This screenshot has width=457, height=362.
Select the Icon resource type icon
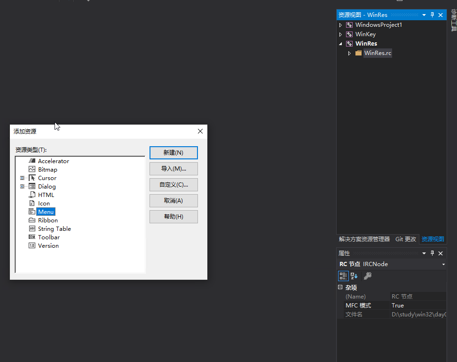[32, 203]
